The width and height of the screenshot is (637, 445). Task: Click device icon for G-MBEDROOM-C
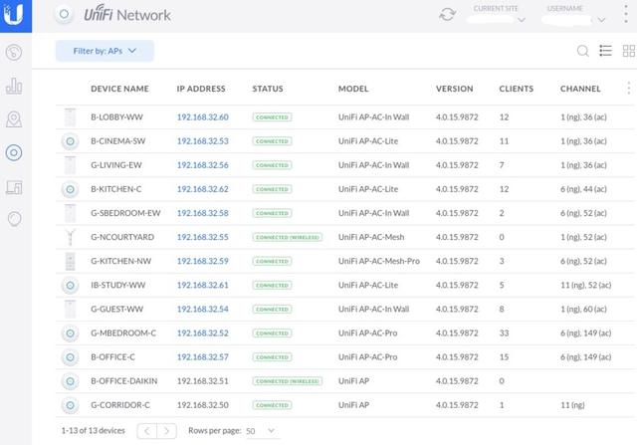(x=70, y=334)
